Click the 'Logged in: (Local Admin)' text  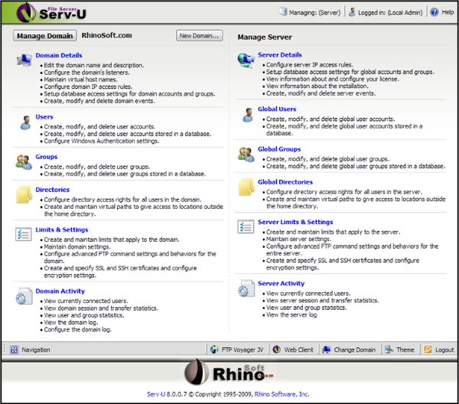[390, 12]
